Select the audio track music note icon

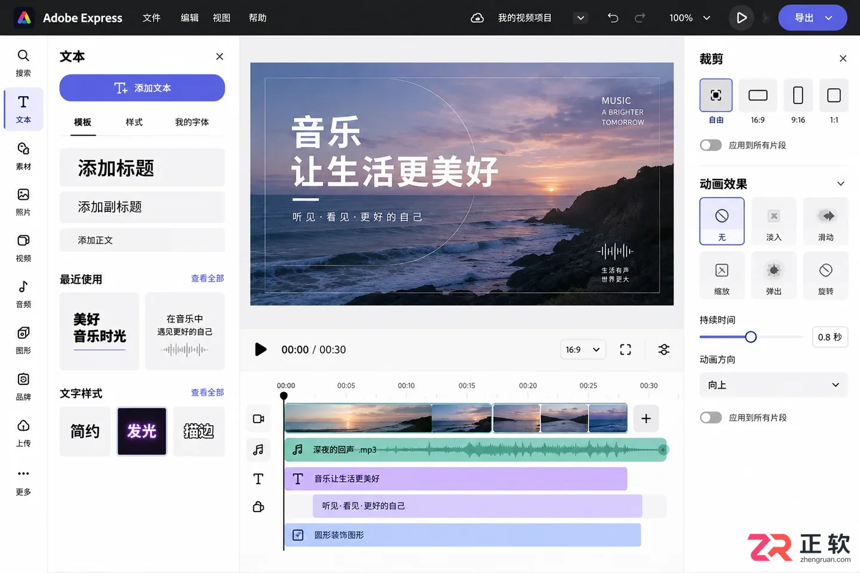259,449
